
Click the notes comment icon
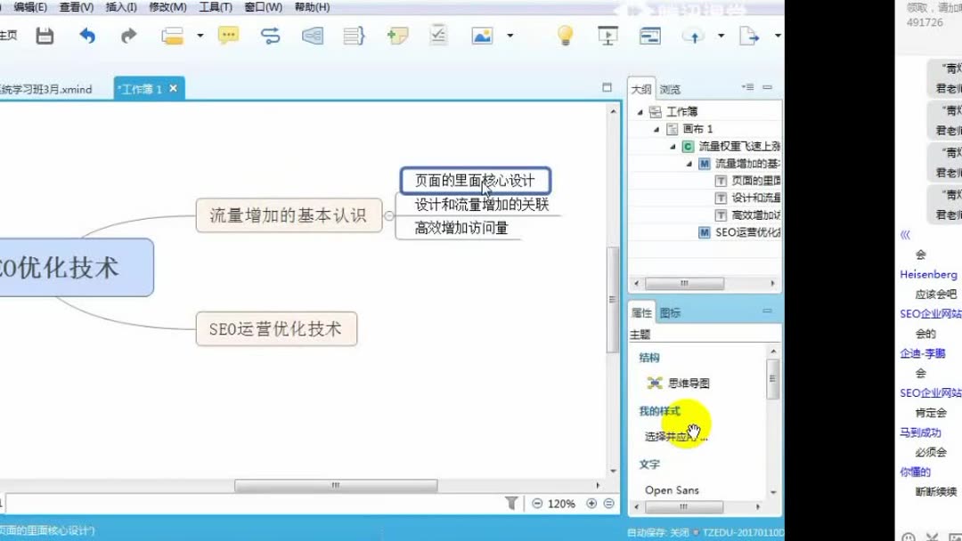[228, 36]
